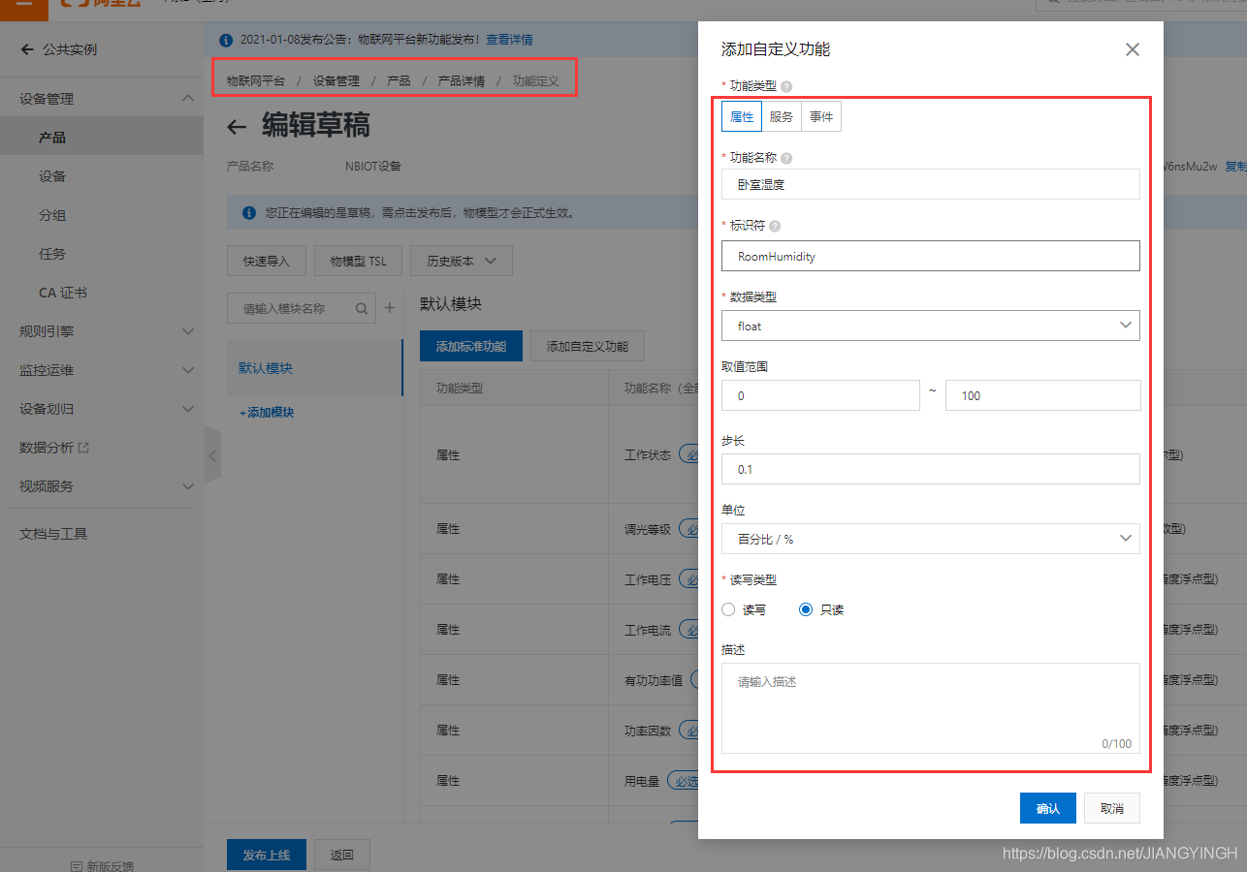Select the 服务 function type tab

point(782,116)
